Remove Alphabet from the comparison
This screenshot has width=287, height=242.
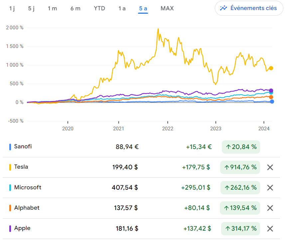(x=270, y=208)
